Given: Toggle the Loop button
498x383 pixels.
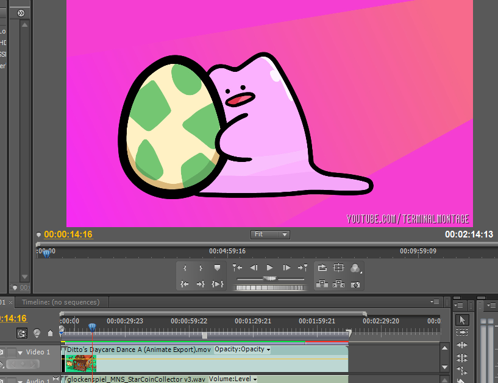Looking at the screenshot, I should click(322, 268).
